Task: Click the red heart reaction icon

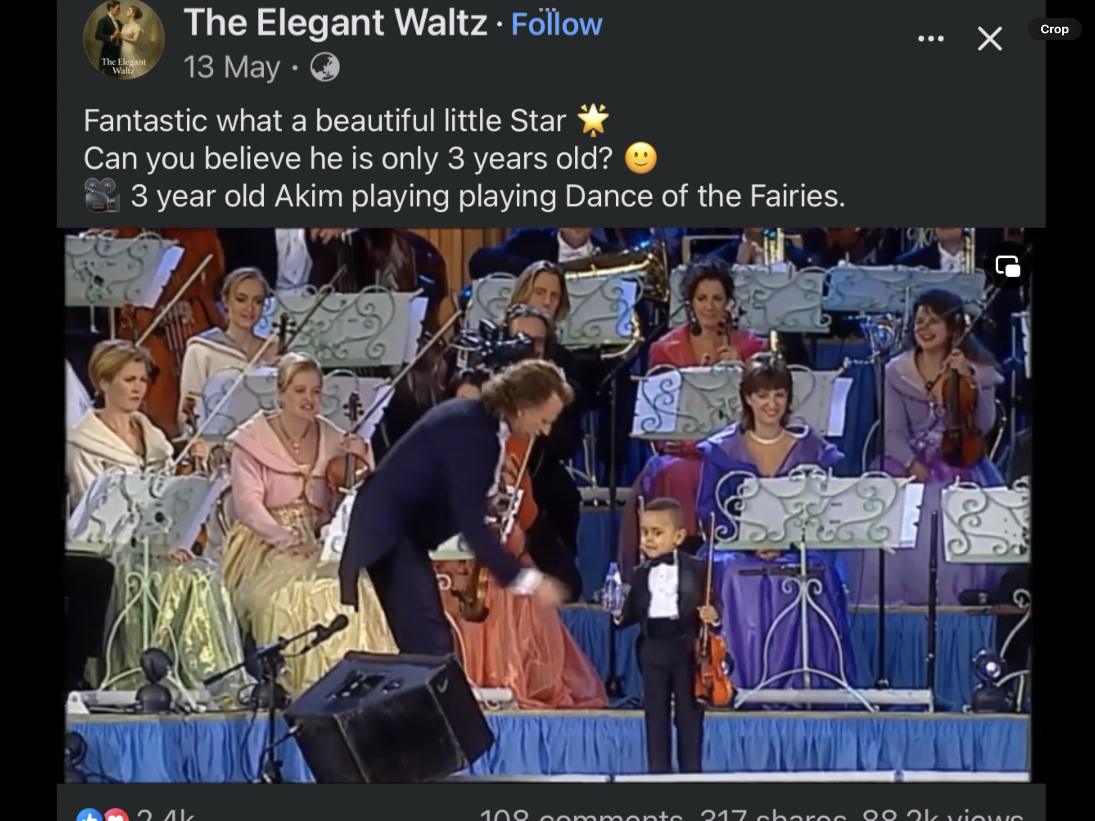Action: coord(116,816)
